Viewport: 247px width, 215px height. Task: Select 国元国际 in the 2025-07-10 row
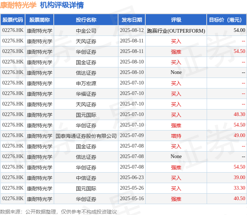pos(86,115)
